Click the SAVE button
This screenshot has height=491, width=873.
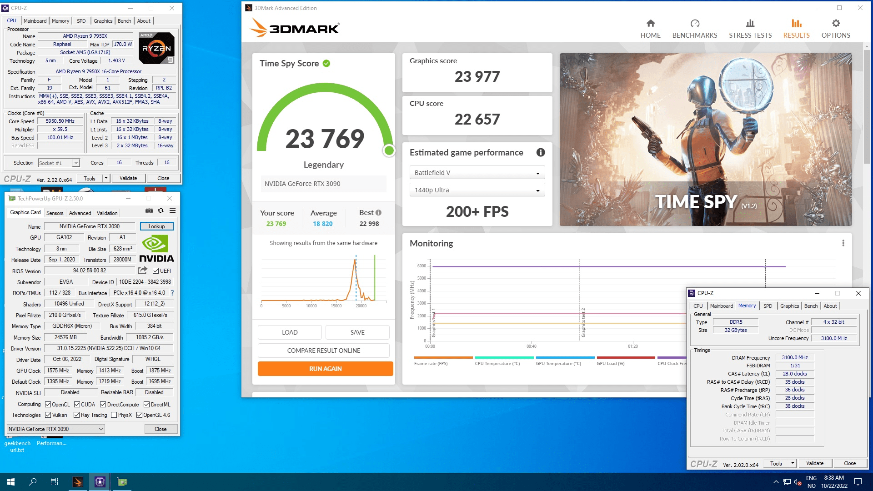click(x=357, y=332)
